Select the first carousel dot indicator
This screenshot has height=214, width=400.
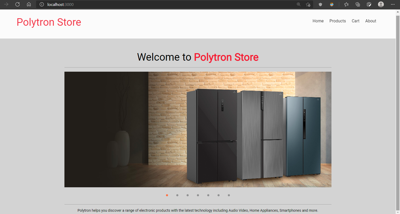click(x=167, y=195)
